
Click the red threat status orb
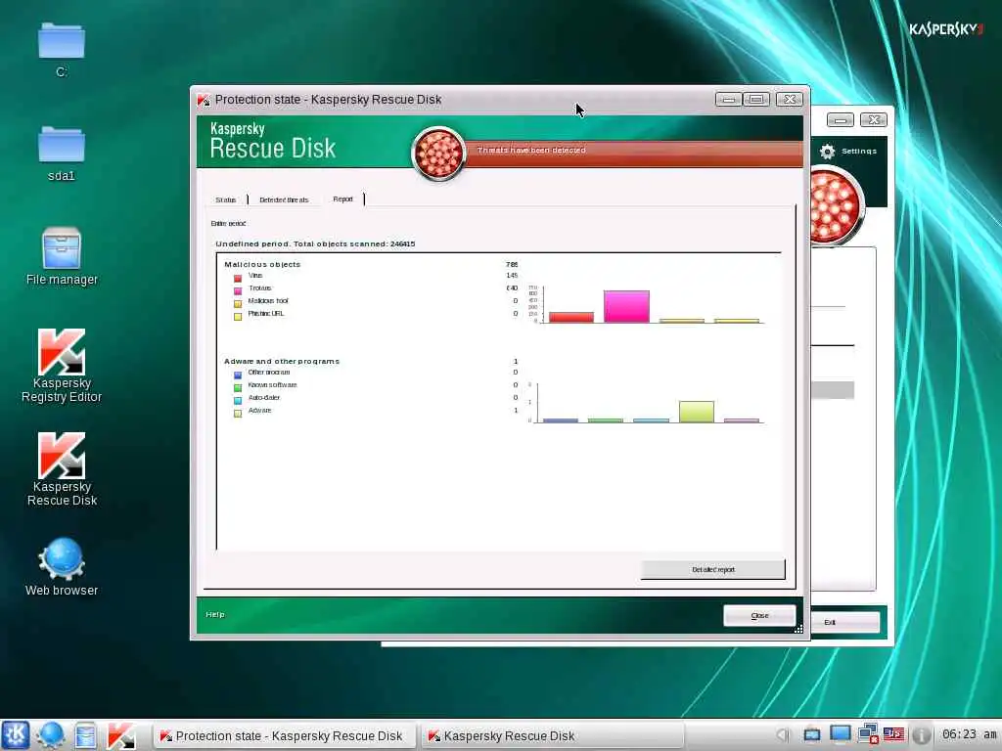[438, 154]
